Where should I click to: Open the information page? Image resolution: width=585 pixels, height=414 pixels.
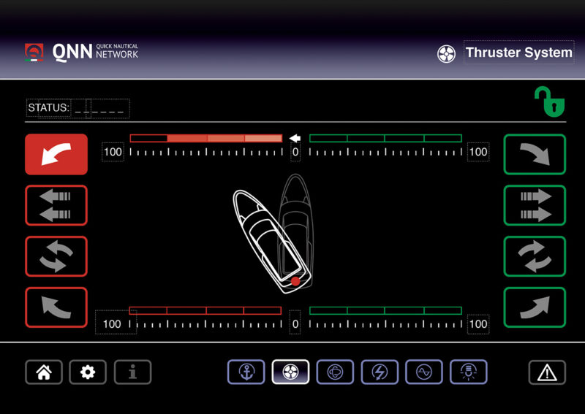tap(132, 372)
